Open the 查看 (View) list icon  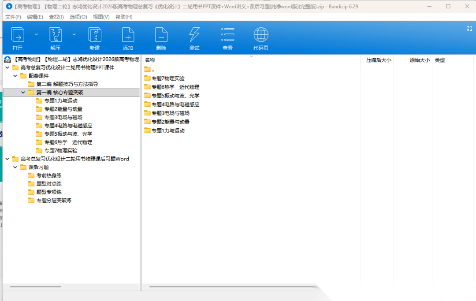[227, 35]
